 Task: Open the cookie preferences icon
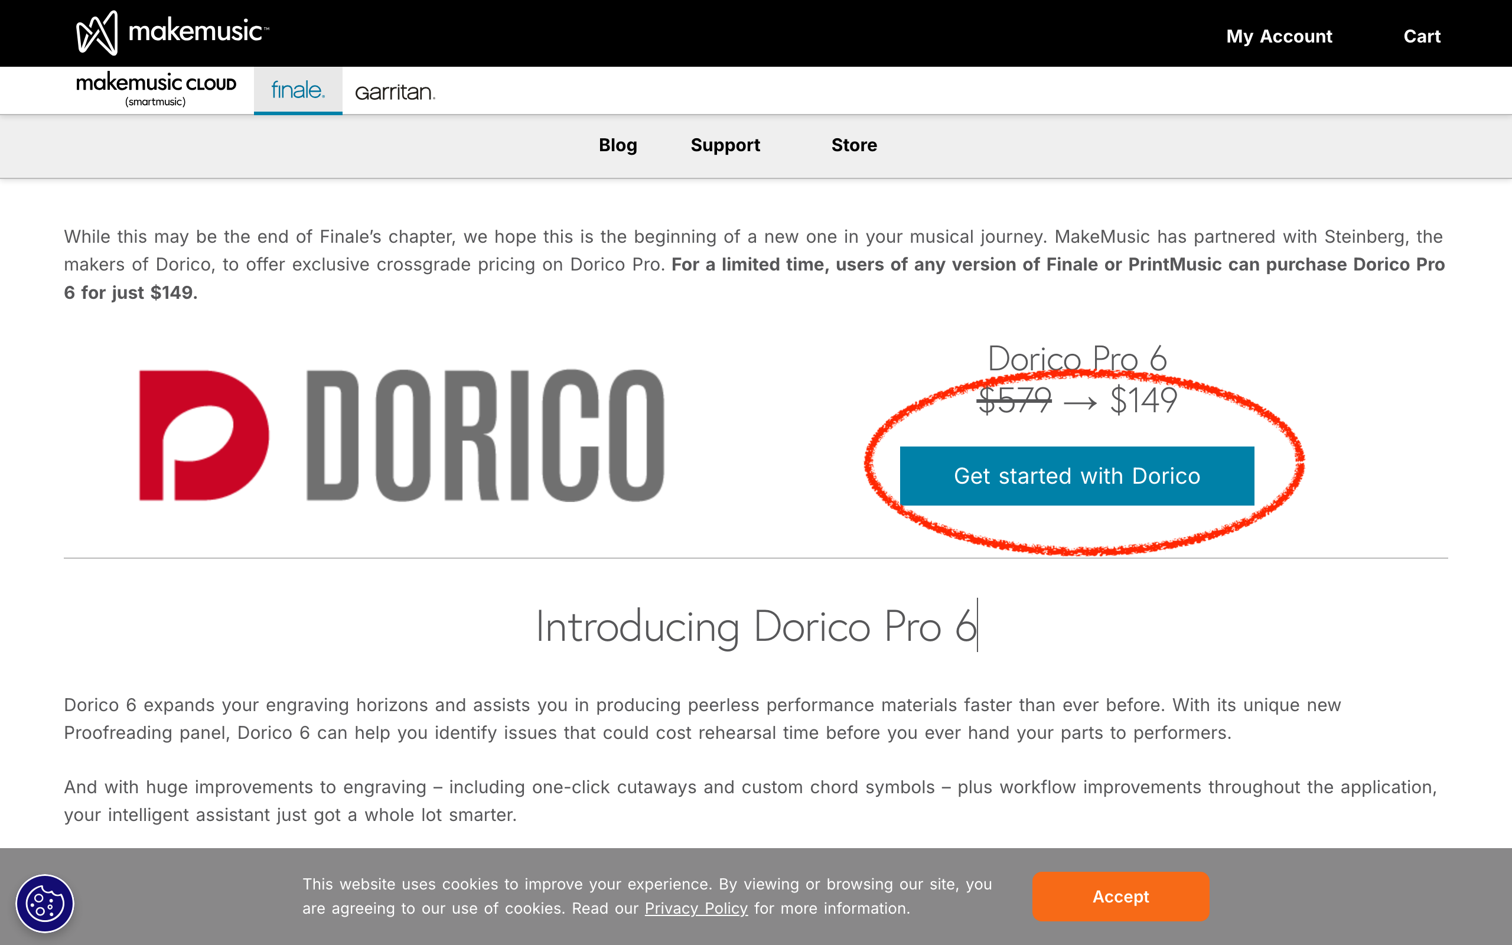coord(44,903)
